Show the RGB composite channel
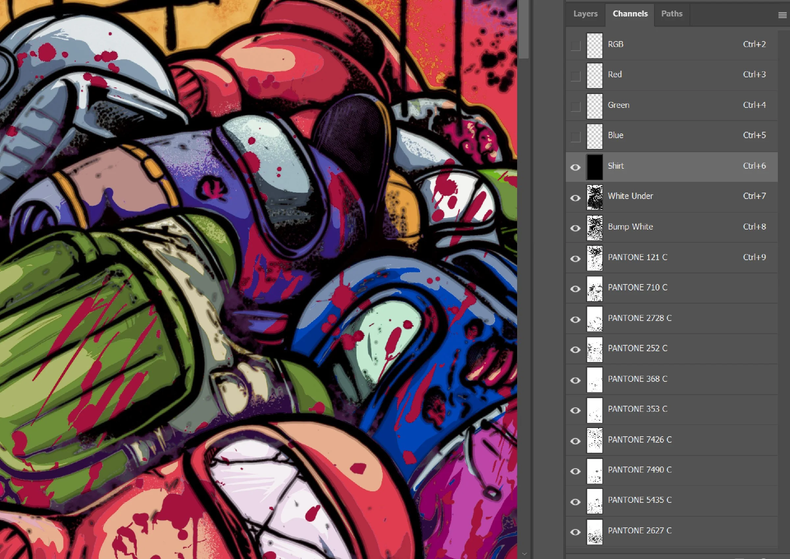The width and height of the screenshot is (790, 559). (x=575, y=46)
